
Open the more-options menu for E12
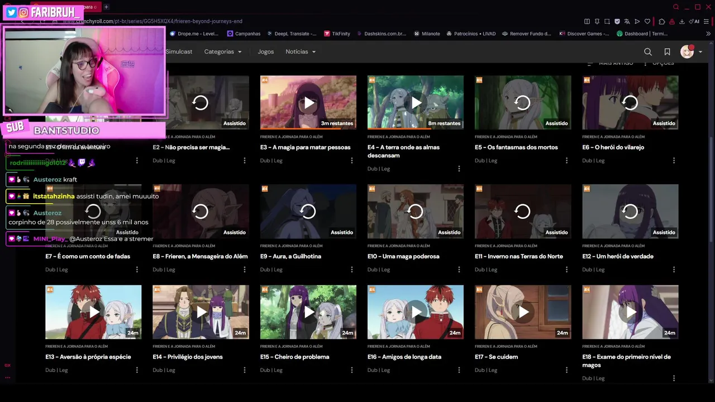click(x=674, y=270)
